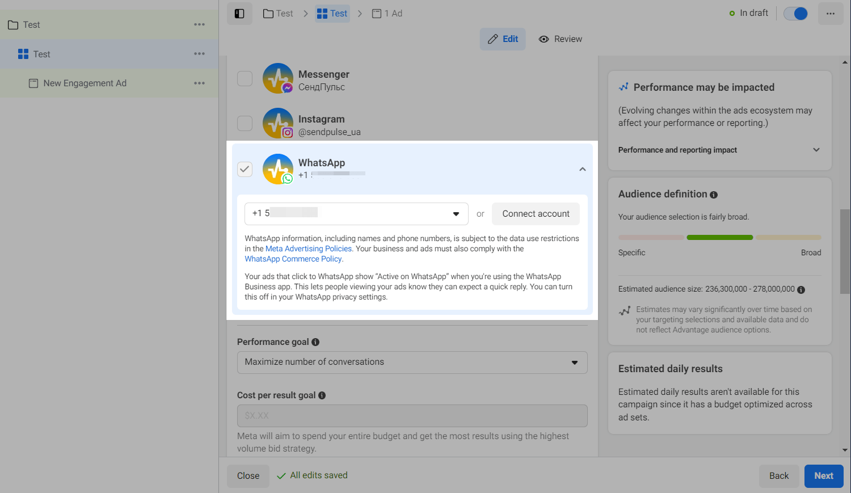Image resolution: width=851 pixels, height=493 pixels.
Task: Click the In draft status label
Action: click(749, 13)
